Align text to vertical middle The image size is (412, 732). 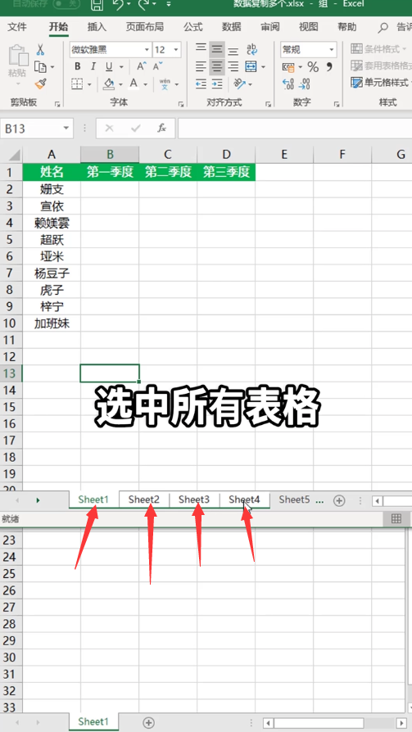[x=216, y=49]
